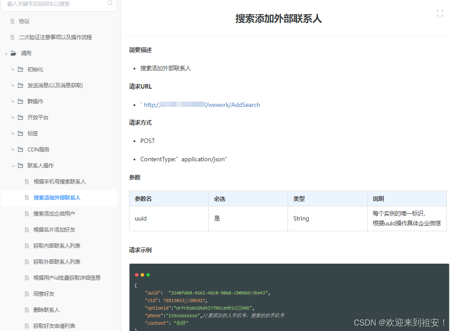Click document icon beside 根据名片添加好友
Image resolution: width=450 pixels, height=331 pixels.
tap(27, 229)
